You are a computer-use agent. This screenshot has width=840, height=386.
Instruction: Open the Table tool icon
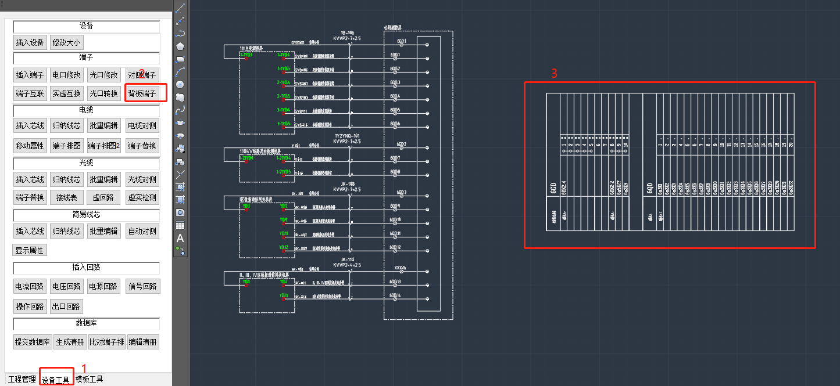click(180, 225)
